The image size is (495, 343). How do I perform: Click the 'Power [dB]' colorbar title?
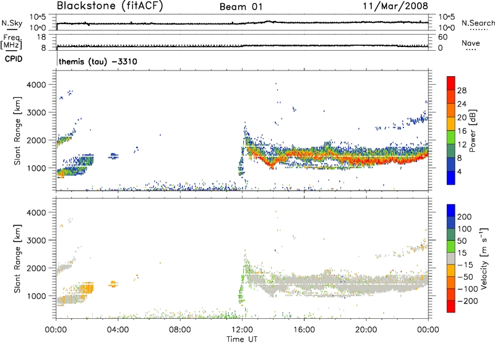472,131
